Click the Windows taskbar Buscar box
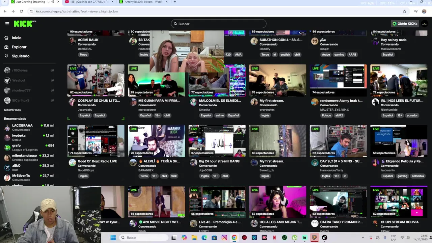432x243 pixels. click(x=144, y=238)
